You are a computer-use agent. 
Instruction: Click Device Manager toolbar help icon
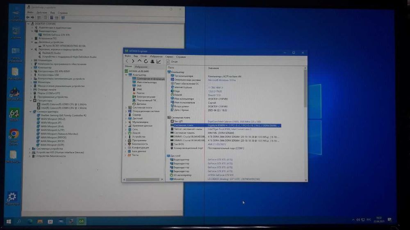(x=52, y=18)
